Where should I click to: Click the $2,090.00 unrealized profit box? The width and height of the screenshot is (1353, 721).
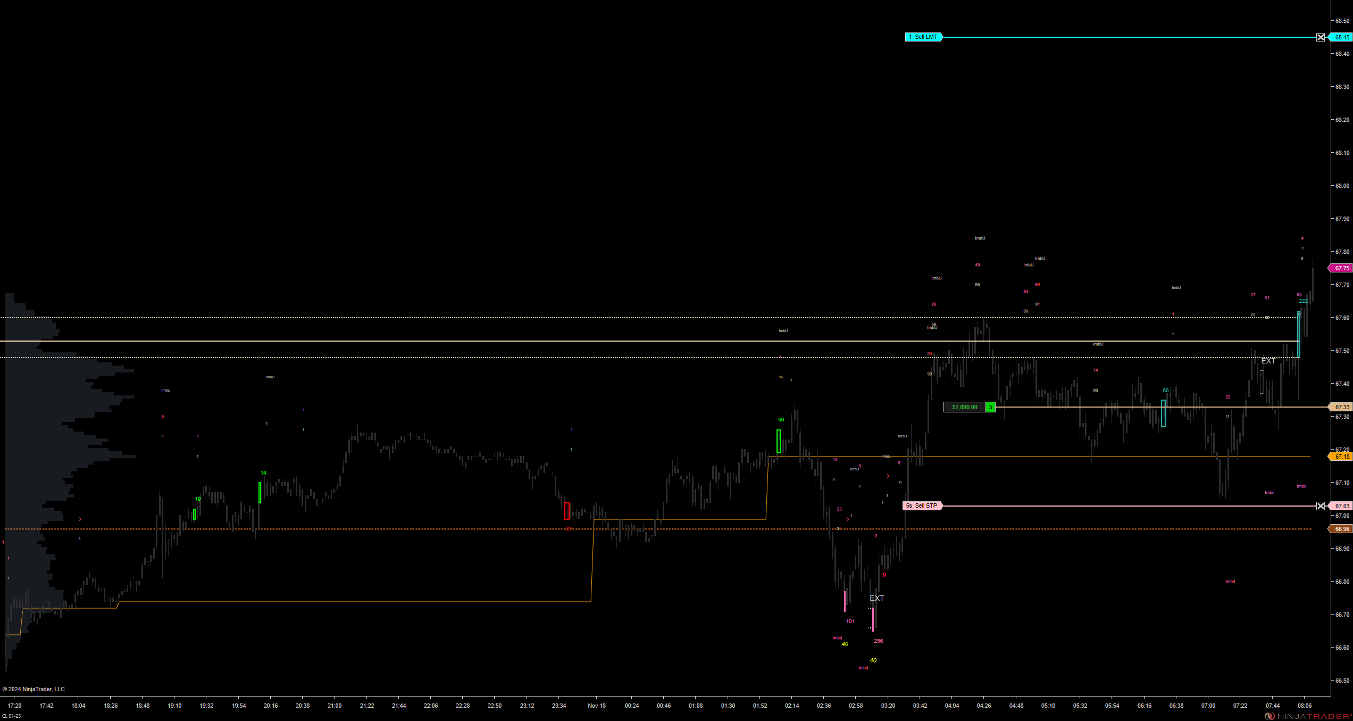(x=964, y=408)
